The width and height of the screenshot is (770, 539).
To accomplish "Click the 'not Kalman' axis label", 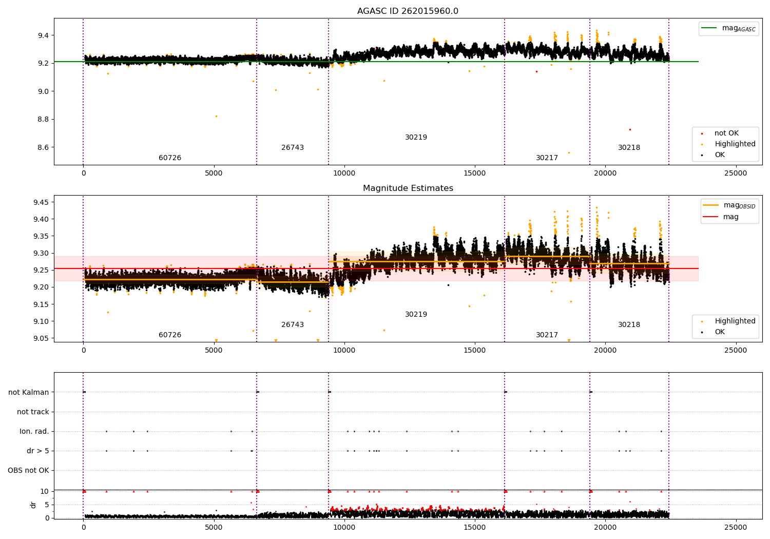I will (29, 393).
